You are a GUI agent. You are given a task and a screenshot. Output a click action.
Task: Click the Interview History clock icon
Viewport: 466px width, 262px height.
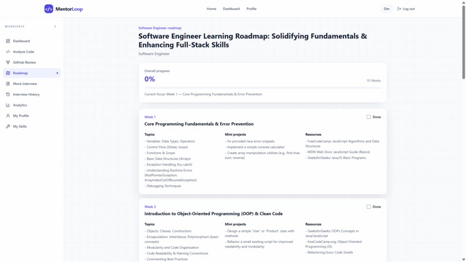8,95
